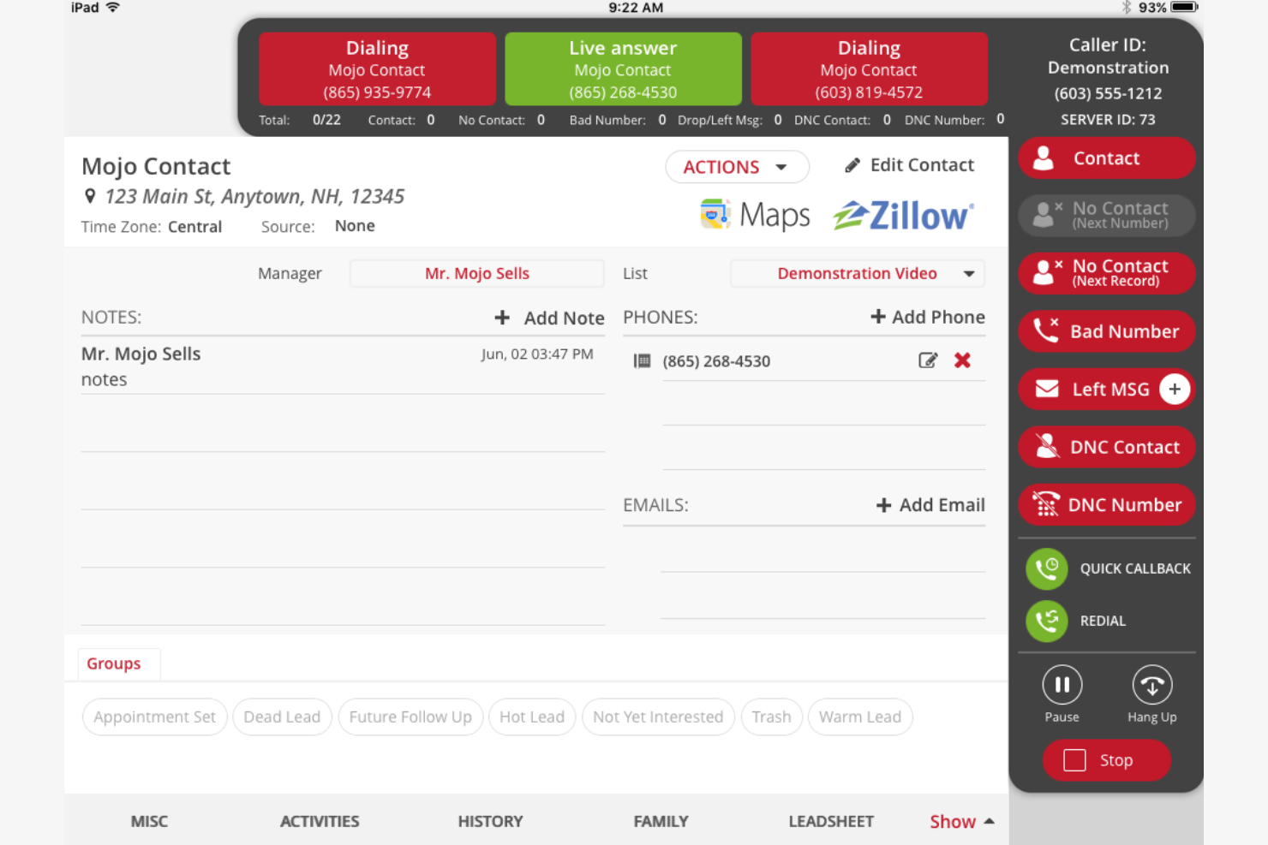Hang Up the current call
This screenshot has height=845, width=1268.
tap(1151, 684)
